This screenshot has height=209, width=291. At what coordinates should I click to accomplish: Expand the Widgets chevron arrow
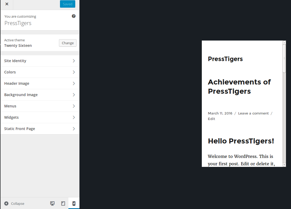click(74, 117)
